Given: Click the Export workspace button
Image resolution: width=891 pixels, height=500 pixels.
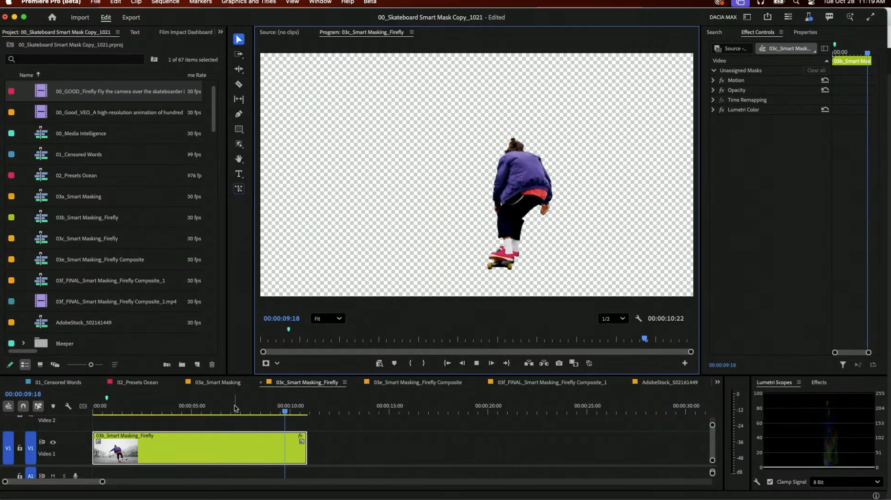Looking at the screenshot, I should [x=131, y=17].
